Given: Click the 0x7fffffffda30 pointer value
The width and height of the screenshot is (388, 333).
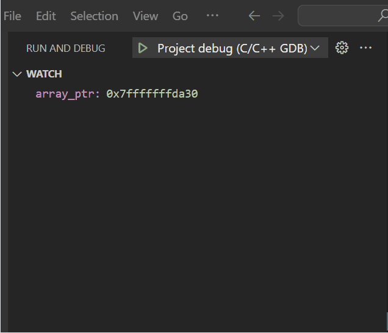Looking at the screenshot, I should [152, 94].
